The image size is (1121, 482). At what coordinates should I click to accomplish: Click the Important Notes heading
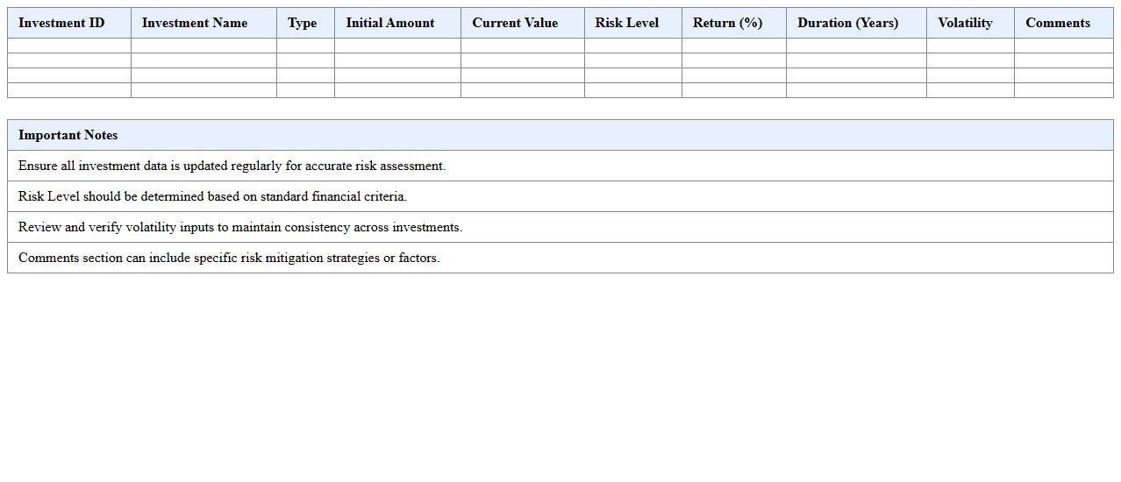560,135
